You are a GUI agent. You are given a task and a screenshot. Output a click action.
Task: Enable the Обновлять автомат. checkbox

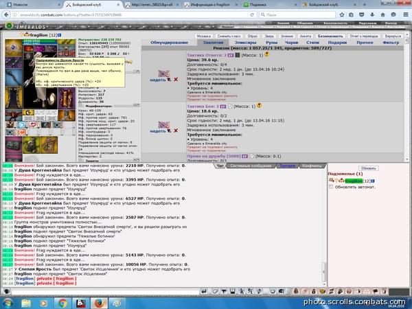331,187
